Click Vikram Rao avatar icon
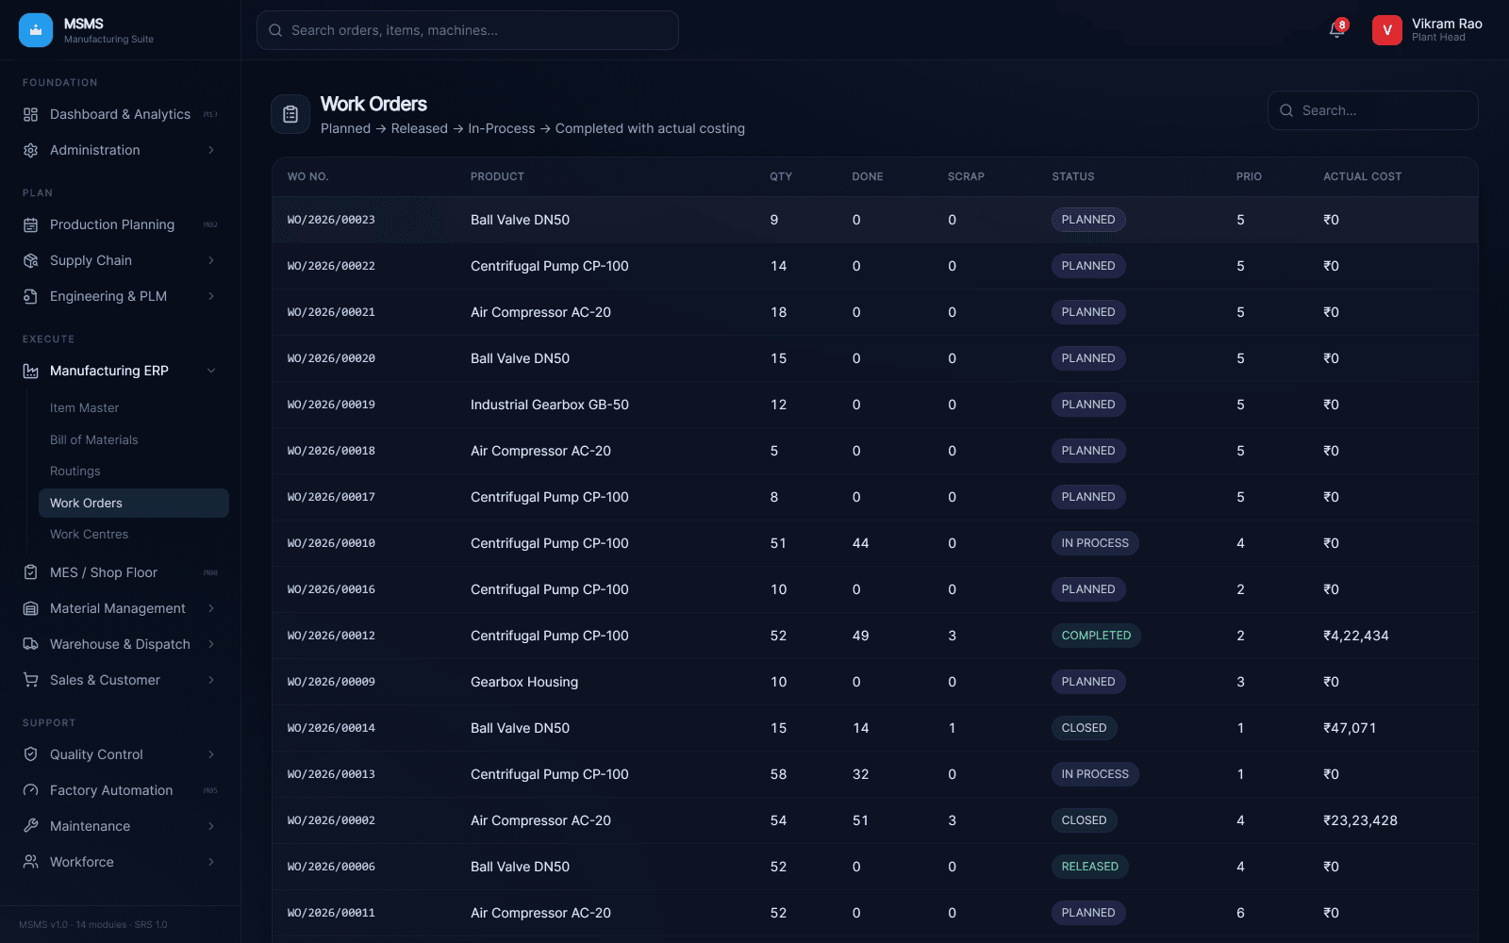This screenshot has height=943, width=1509. [x=1386, y=30]
